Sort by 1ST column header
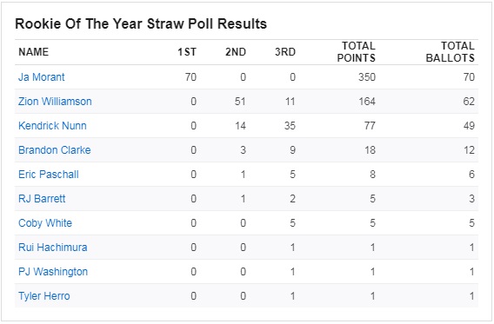Screen dimensions: 494x324 tap(187, 52)
